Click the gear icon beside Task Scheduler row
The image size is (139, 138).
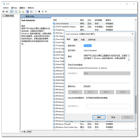54,24
